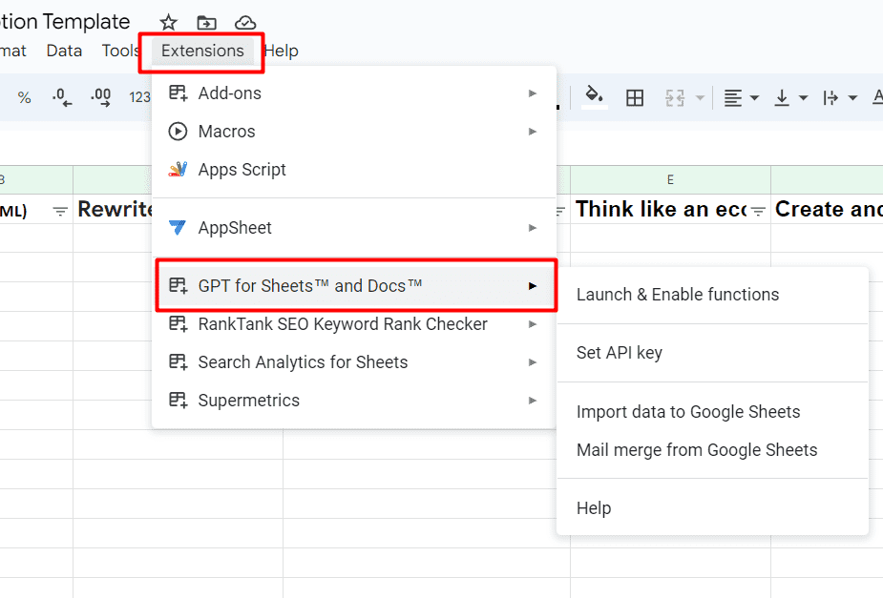Viewport: 883px width, 598px height.
Task: Open Search Analytics for Sheets
Action: tap(354, 361)
